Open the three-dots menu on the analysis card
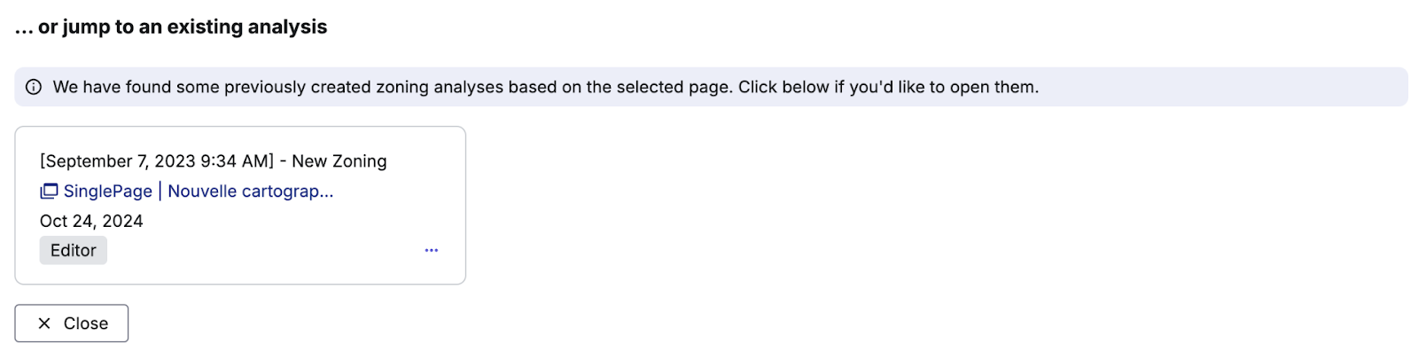 [x=432, y=251]
